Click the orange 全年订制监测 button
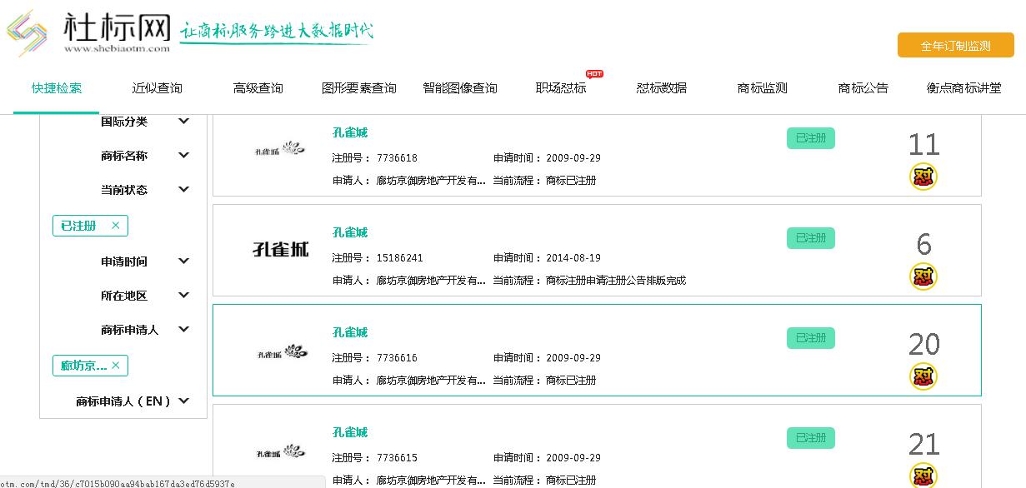The width and height of the screenshot is (1026, 488). click(955, 45)
